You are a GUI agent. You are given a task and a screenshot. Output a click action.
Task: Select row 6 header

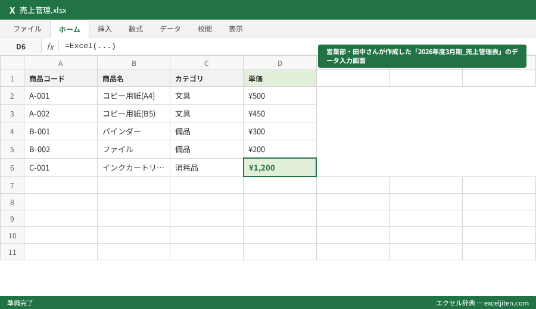click(x=12, y=168)
